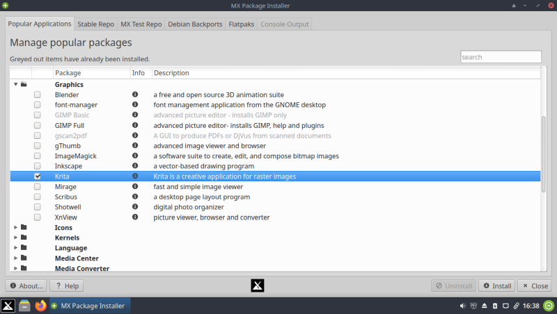Click the MX Package Installer taskbar entry
557x314 pixels.
90,306
